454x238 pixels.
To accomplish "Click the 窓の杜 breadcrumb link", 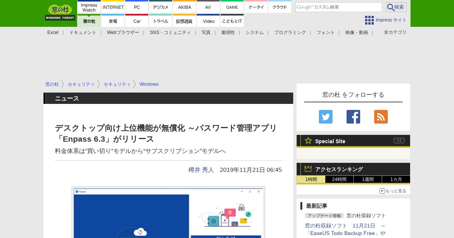I will click(x=52, y=84).
